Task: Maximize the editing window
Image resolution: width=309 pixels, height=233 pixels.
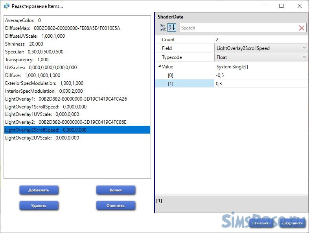Action: (281, 6)
